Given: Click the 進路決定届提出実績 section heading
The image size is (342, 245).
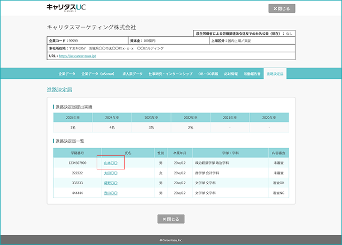Looking at the screenshot, I should click(x=74, y=107).
